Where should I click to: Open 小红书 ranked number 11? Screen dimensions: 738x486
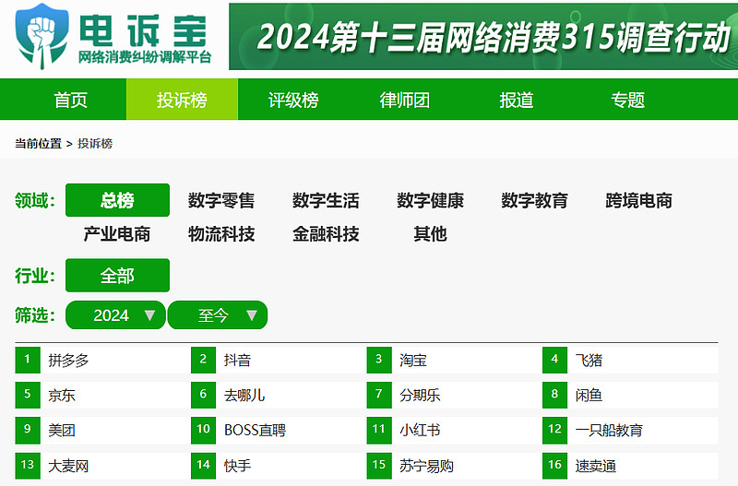click(x=420, y=430)
